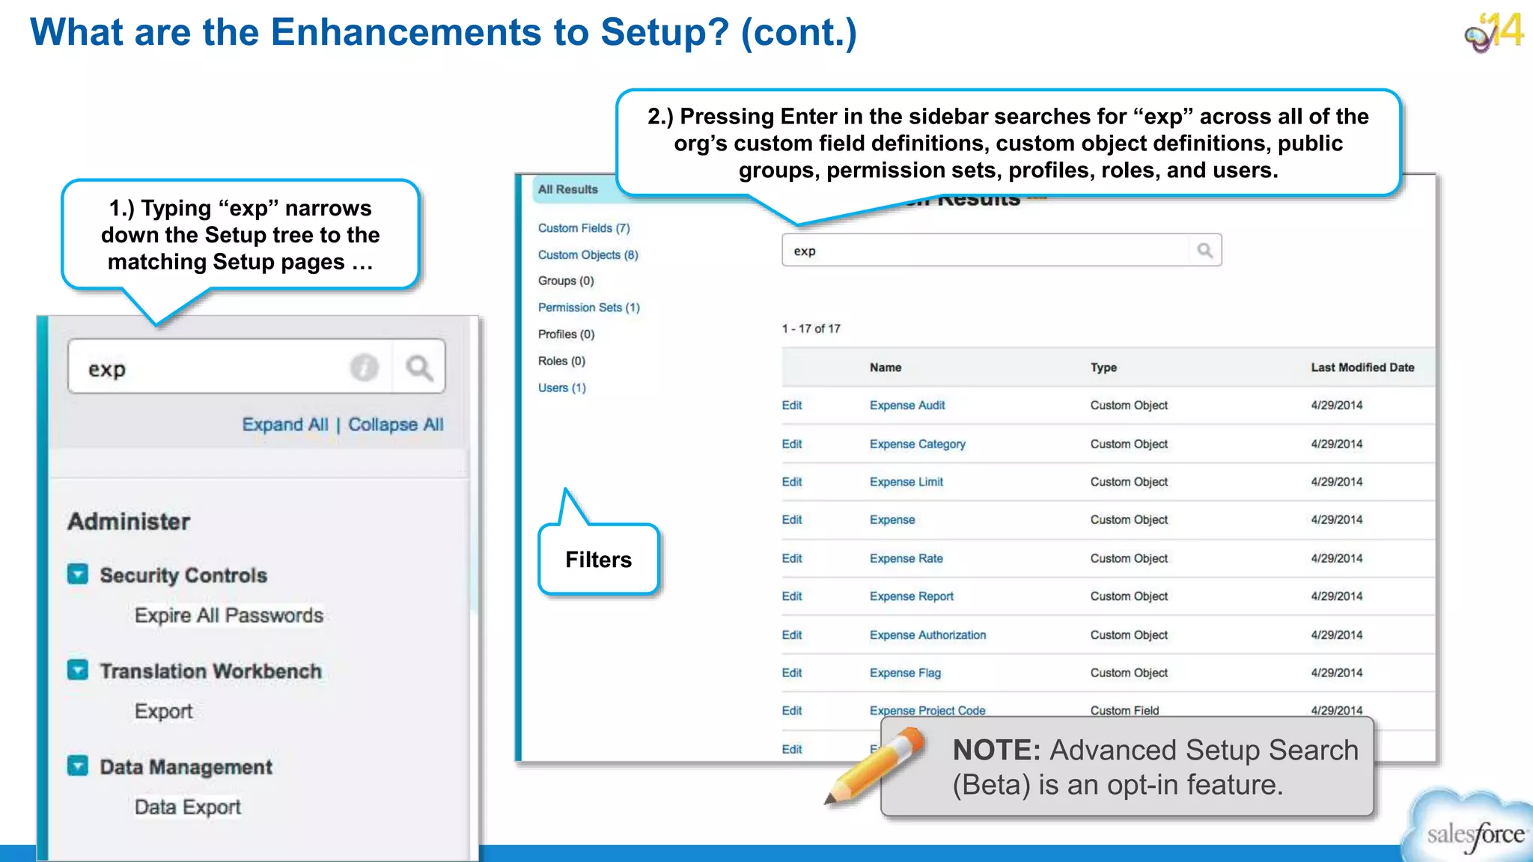Click Edit for Expense Category
The width and height of the screenshot is (1533, 862).
coord(792,444)
